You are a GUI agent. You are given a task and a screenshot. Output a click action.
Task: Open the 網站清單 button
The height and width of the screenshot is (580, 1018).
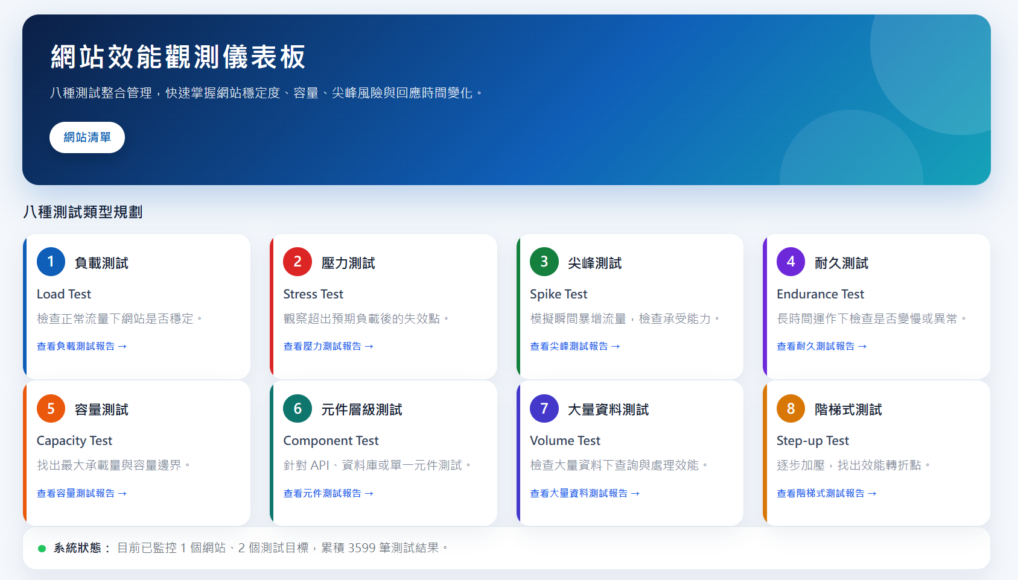[87, 137]
